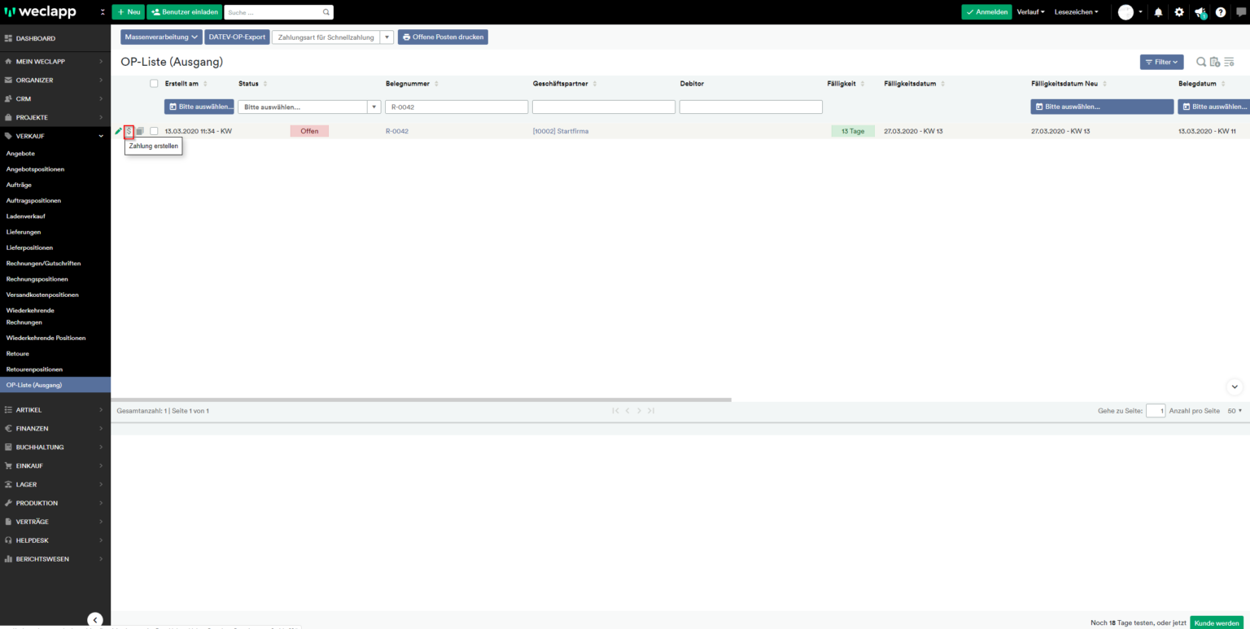Open Aufträge in the sidebar

[20, 185]
